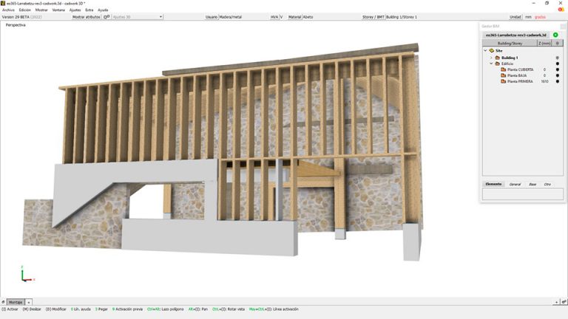Click the Building 1 folder icon
The width and height of the screenshot is (568, 319).
point(497,58)
